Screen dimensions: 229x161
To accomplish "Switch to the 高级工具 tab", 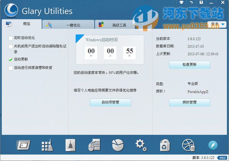I will tap(114, 25).
